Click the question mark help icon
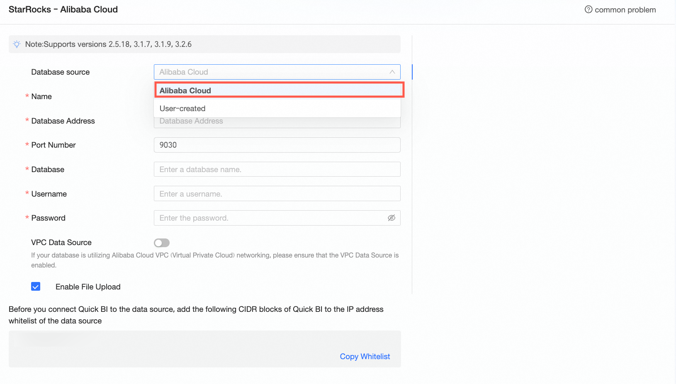 tap(588, 10)
